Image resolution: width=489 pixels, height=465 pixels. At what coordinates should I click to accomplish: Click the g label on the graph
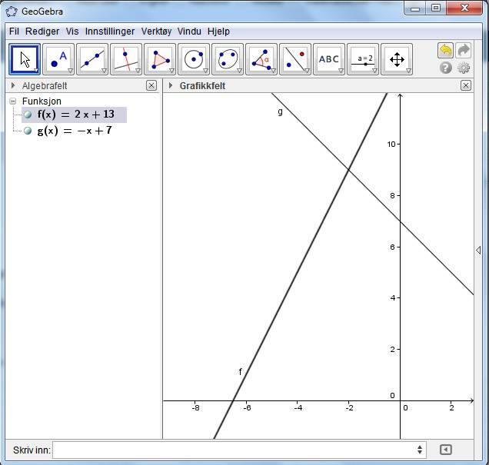click(280, 111)
